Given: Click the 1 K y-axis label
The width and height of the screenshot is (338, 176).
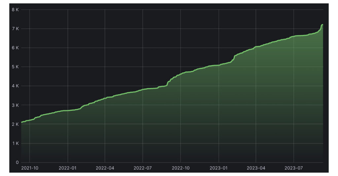Looking at the screenshot, I should point(15,143).
